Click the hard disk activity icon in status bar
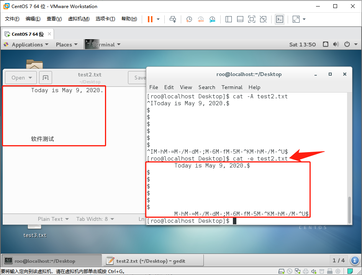Viewport: 362px width, 275px height. click(281, 272)
